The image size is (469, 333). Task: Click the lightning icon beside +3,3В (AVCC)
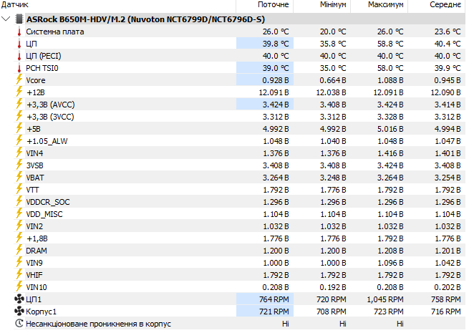coord(19,104)
